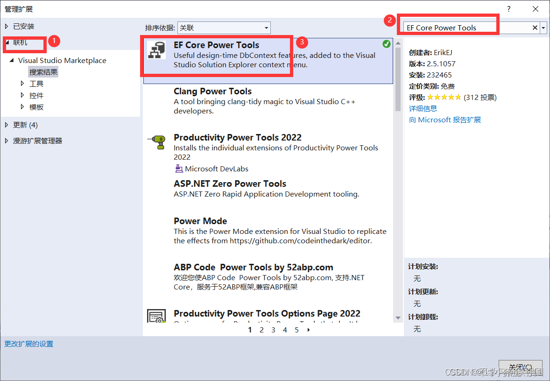550x381 pixels.
Task: Go to results page 4
Action: point(285,330)
